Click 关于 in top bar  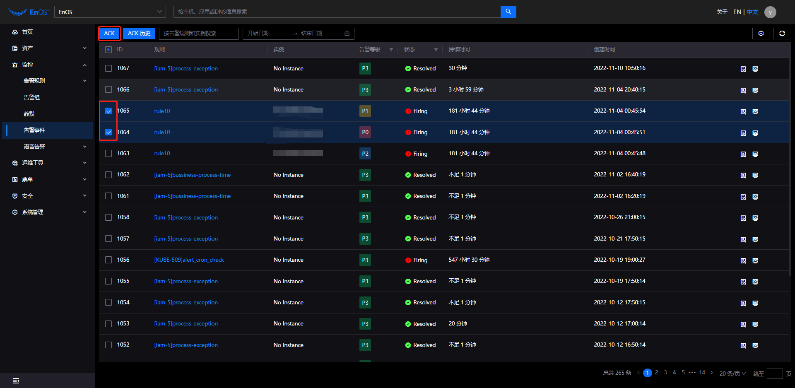[722, 12]
